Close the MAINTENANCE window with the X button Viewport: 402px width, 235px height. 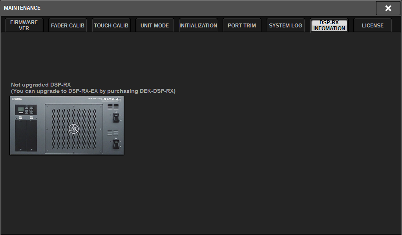[x=388, y=8]
